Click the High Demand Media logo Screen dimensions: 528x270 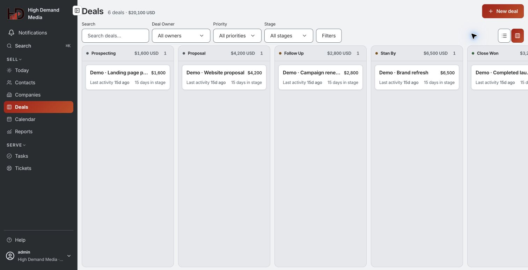16,14
